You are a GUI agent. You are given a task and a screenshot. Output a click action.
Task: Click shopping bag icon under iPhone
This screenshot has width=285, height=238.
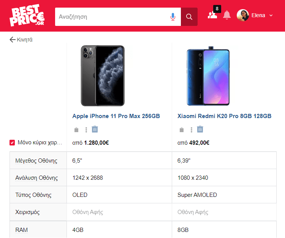tap(76, 129)
